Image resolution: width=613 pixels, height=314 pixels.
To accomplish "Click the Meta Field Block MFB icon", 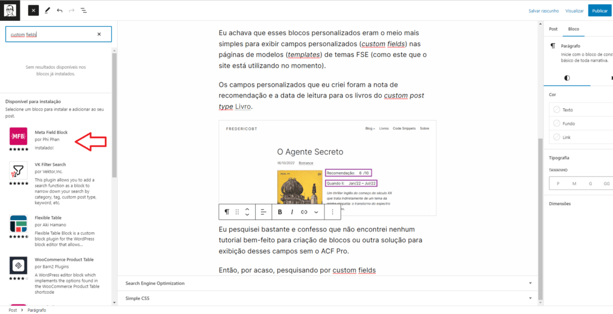I will point(19,136).
